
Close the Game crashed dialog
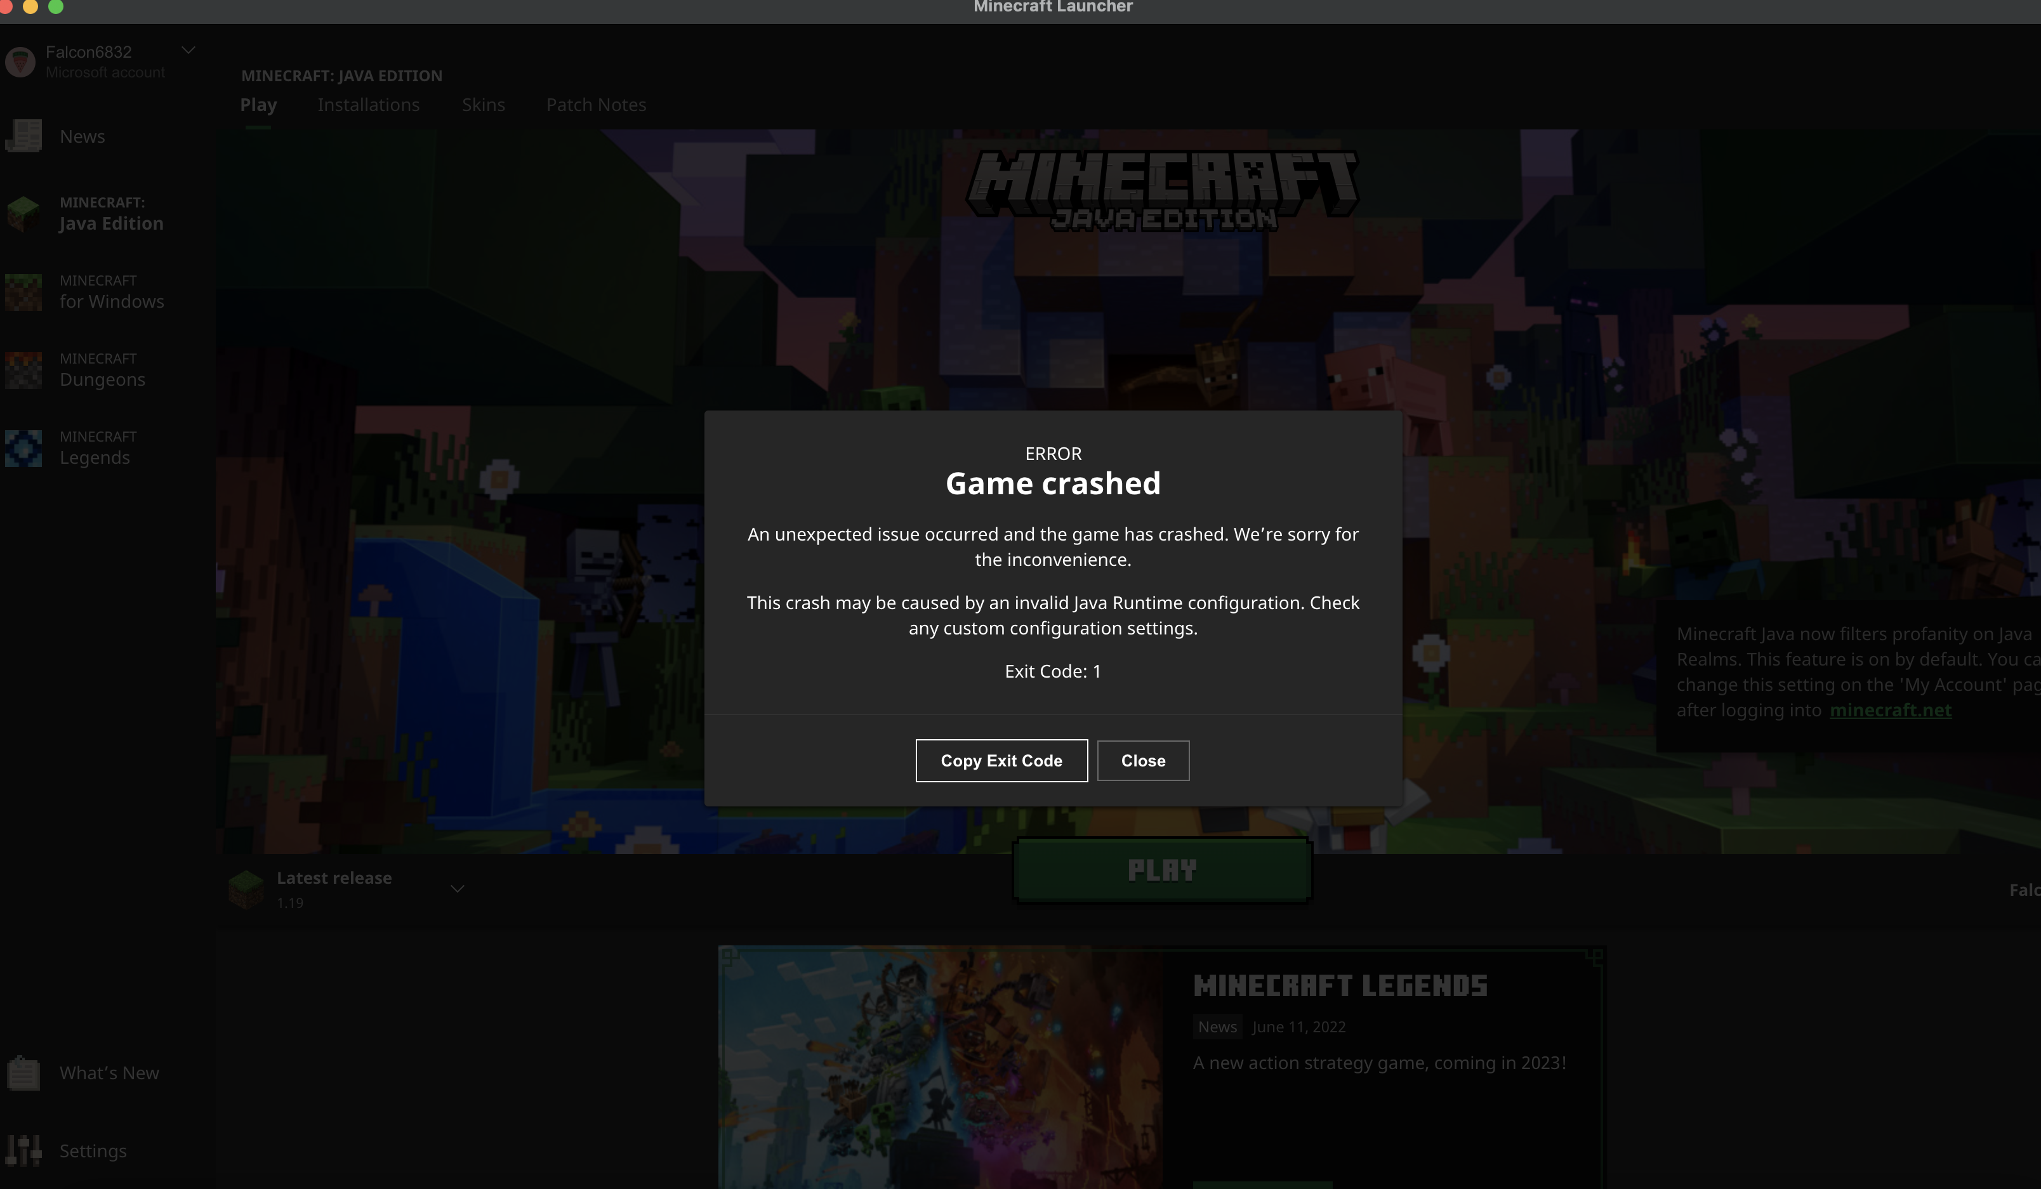[1143, 761]
